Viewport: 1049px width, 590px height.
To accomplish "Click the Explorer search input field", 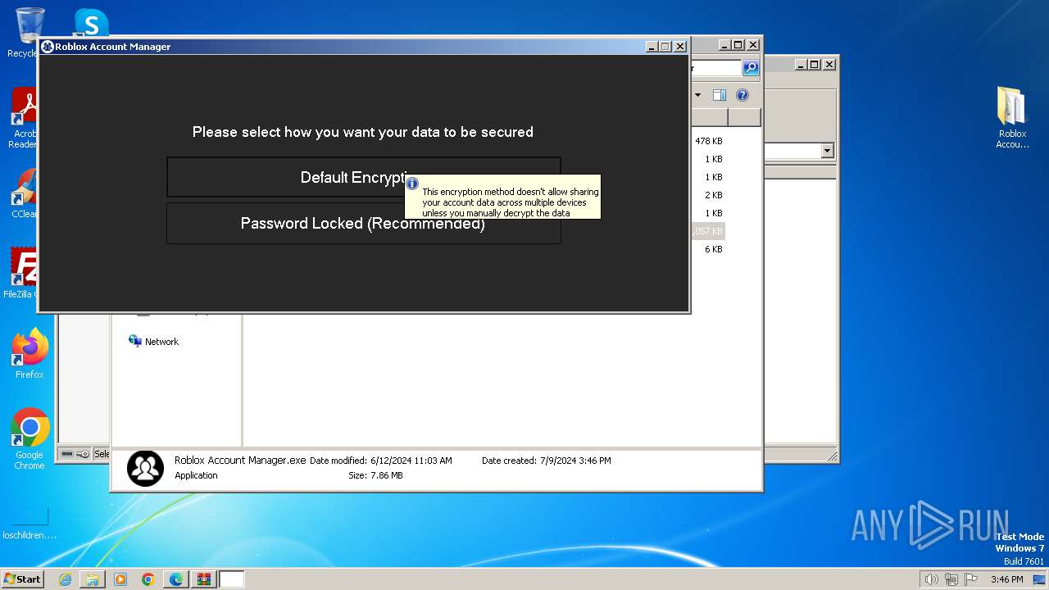I will [715, 68].
